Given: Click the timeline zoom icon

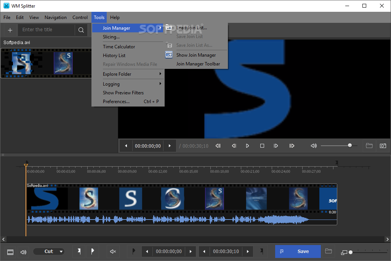Looking at the screenshot, I should point(344,252).
